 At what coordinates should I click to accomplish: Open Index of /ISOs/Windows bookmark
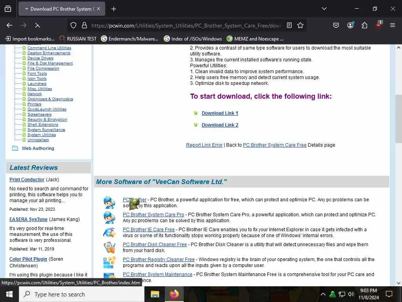tap(193, 39)
